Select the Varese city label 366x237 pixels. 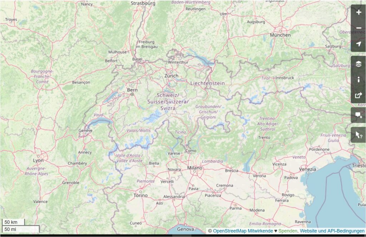(174, 154)
